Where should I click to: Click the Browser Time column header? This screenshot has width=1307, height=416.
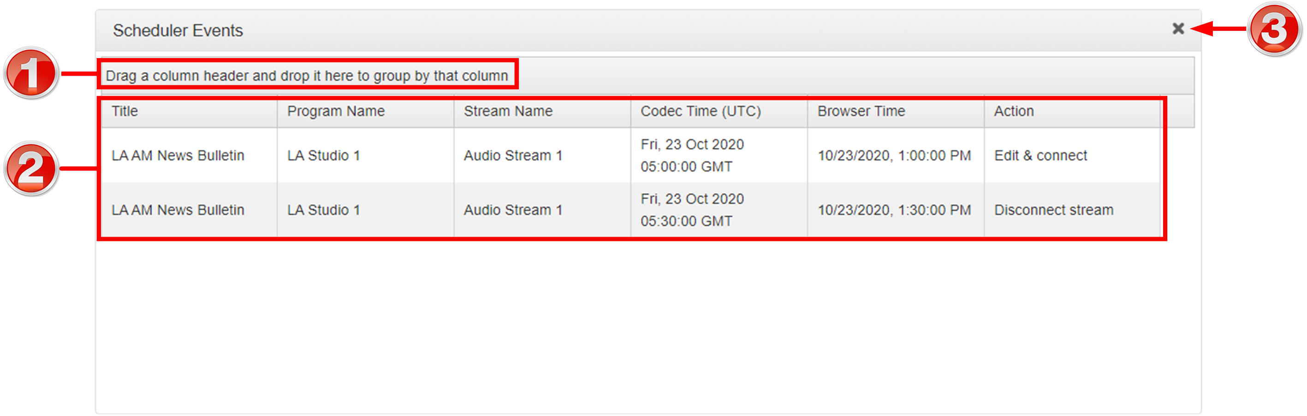(x=861, y=111)
